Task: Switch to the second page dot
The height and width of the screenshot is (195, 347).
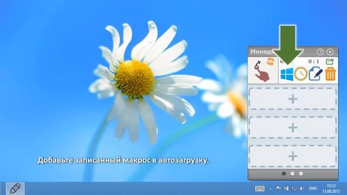Action: point(292,173)
